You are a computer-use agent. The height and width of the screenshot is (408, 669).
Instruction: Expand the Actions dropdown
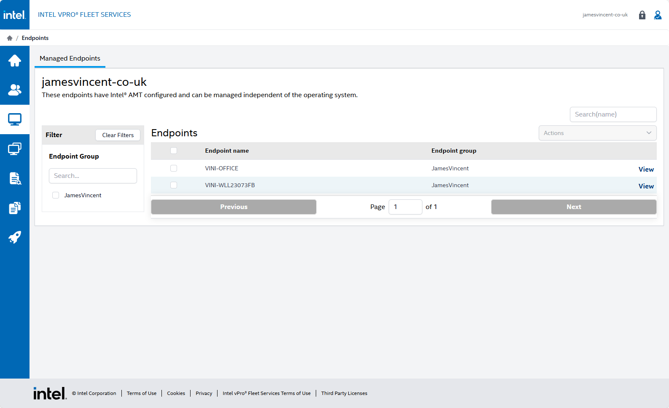tap(597, 133)
